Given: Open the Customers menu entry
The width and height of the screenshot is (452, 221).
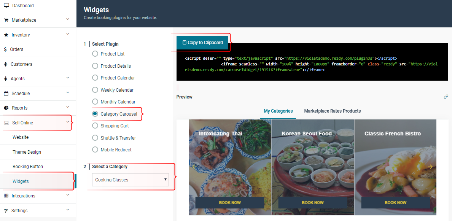Looking at the screenshot, I should 38,64.
